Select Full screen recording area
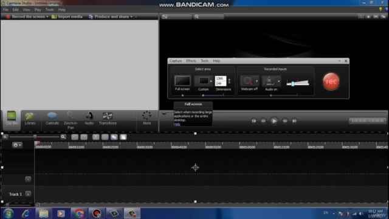The image size is (389, 219). (x=182, y=81)
